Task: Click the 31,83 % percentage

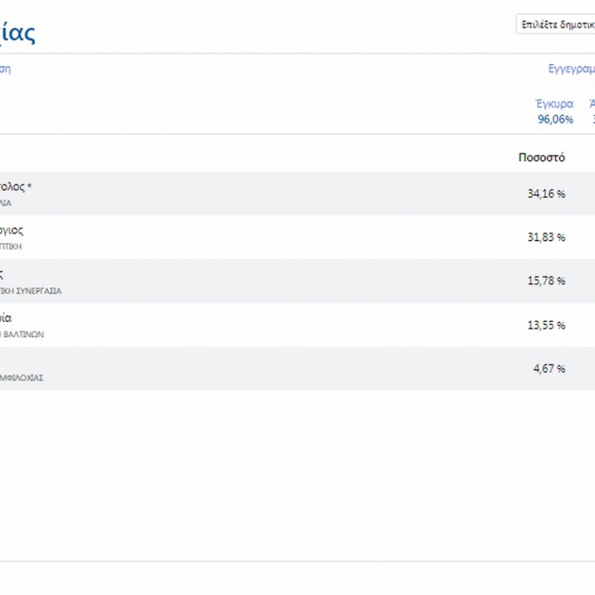Action: (546, 237)
